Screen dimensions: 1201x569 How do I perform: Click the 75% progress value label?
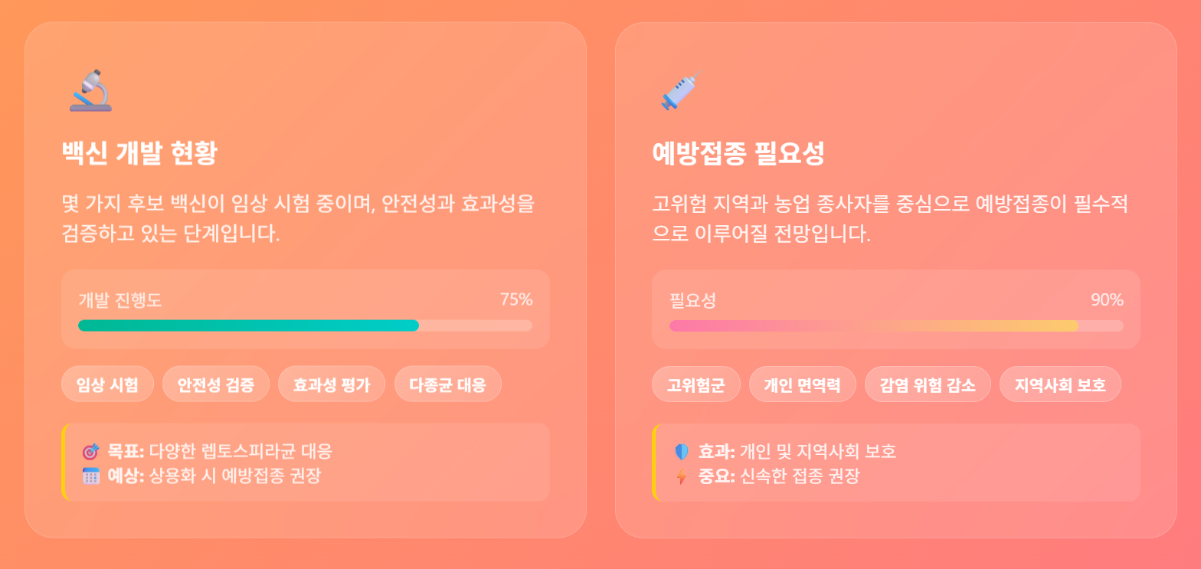point(516,299)
